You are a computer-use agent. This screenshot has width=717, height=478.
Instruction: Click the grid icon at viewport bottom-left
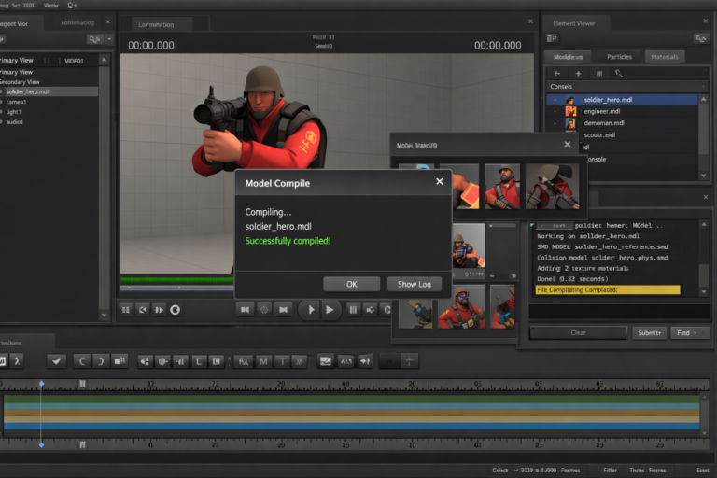pos(126,310)
